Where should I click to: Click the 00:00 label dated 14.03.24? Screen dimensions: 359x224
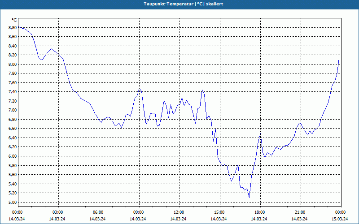pos(17,212)
